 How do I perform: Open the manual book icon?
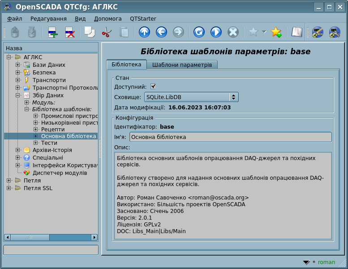(x=296, y=32)
